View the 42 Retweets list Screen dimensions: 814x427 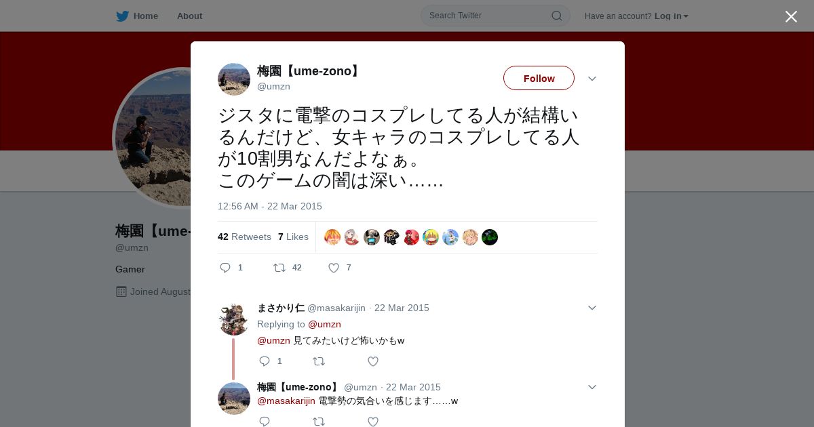click(244, 237)
